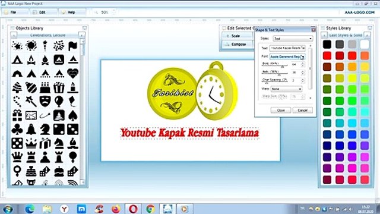This screenshot has width=380, height=214.
Task: Select the kite icon
Action: (x=72, y=102)
